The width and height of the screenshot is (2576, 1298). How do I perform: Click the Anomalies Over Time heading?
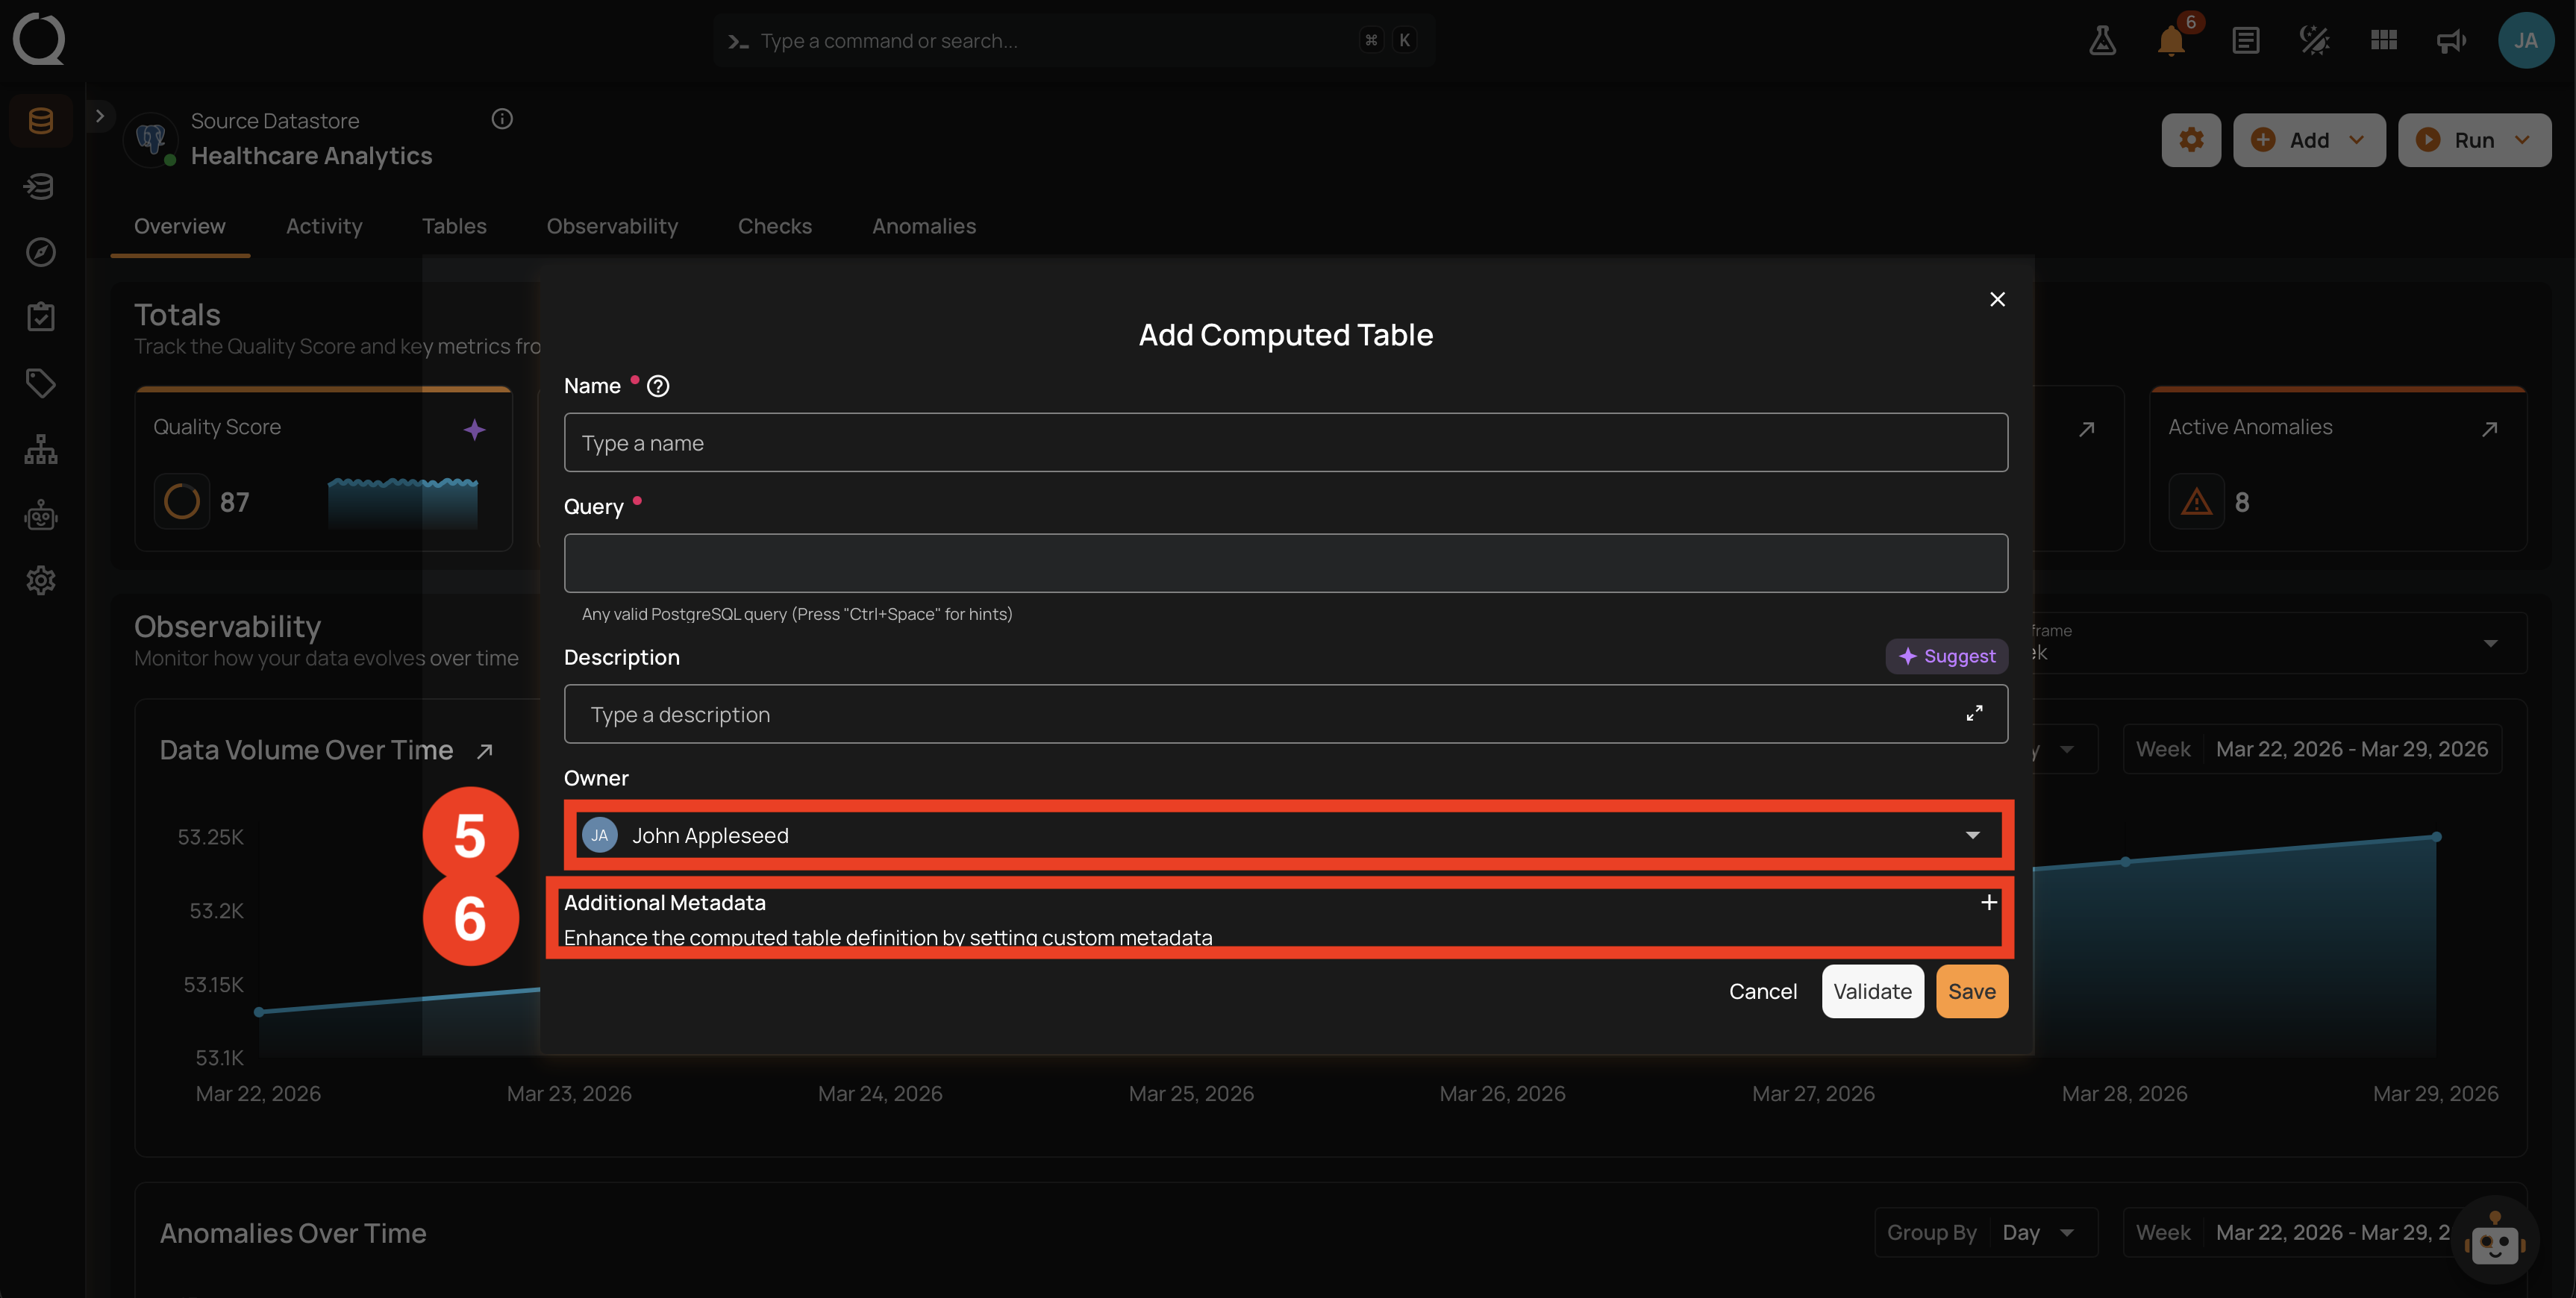point(293,1233)
